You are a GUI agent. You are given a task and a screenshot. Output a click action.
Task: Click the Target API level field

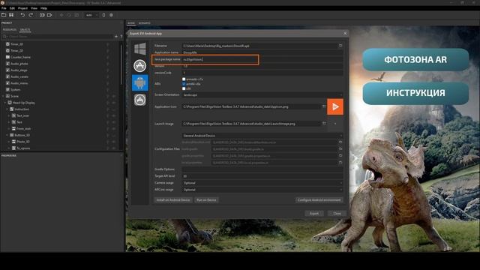coord(262,176)
